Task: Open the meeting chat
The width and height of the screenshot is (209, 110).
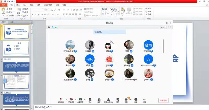Action: pyautogui.click(x=118, y=100)
